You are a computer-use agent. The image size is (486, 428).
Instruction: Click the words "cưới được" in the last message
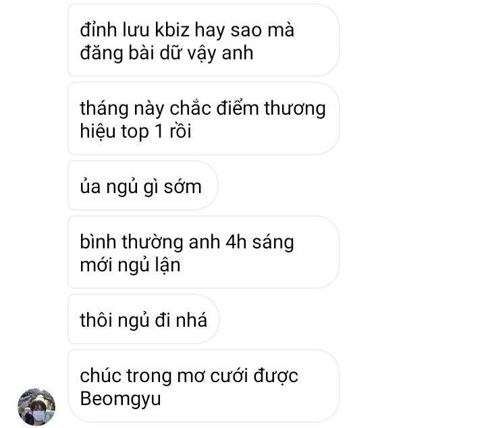coord(254,376)
